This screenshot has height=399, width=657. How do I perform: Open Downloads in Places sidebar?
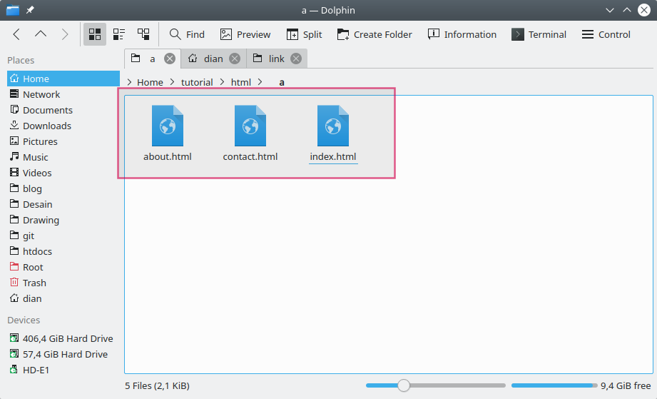(x=63, y=126)
